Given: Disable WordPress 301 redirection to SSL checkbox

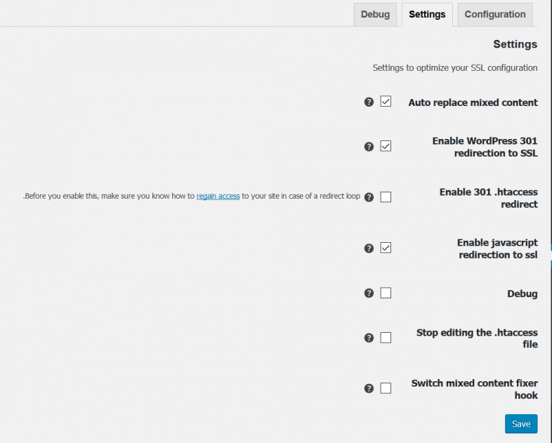Looking at the screenshot, I should point(386,146).
